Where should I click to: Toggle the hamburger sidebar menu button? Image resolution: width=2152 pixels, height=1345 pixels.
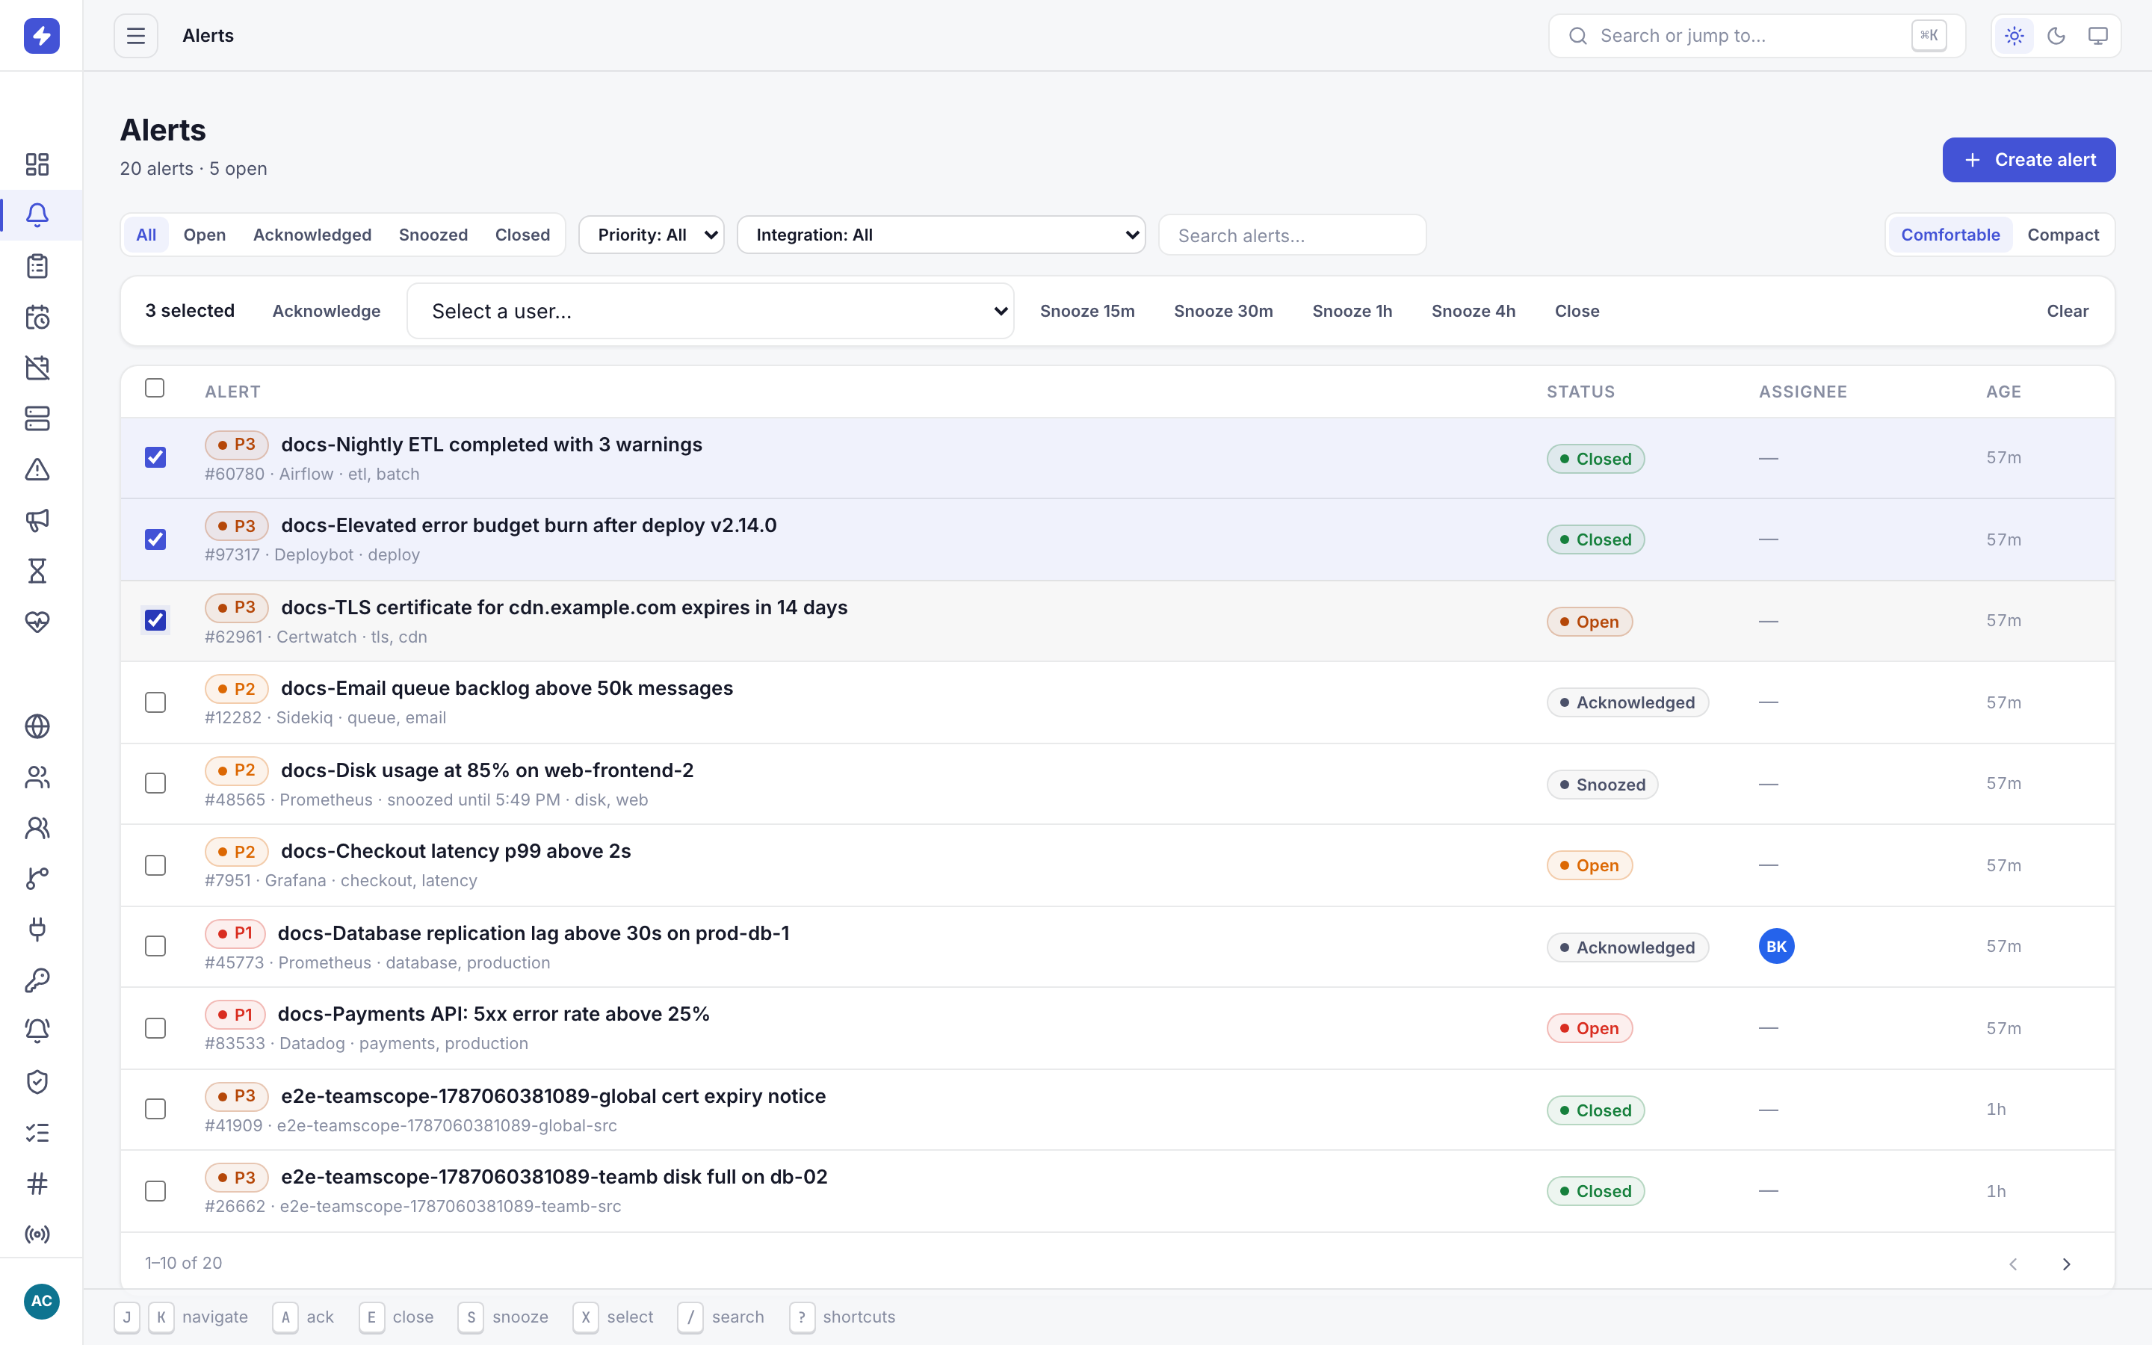click(x=135, y=36)
